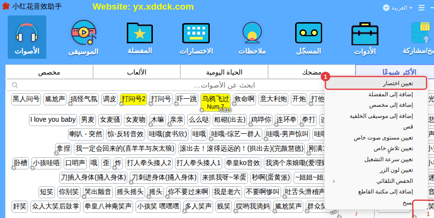
Task: Choose قص from context menu
Action: click(x=376, y=127)
